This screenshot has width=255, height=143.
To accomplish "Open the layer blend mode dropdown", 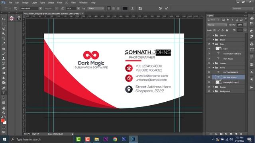I will tap(217, 25).
